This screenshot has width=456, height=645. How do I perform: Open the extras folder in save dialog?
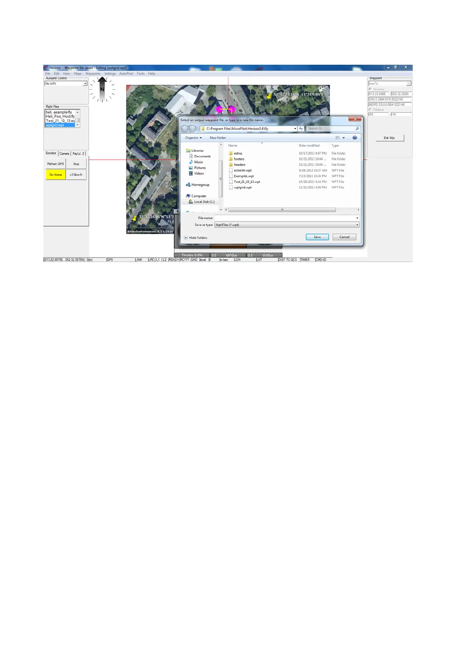(238, 153)
